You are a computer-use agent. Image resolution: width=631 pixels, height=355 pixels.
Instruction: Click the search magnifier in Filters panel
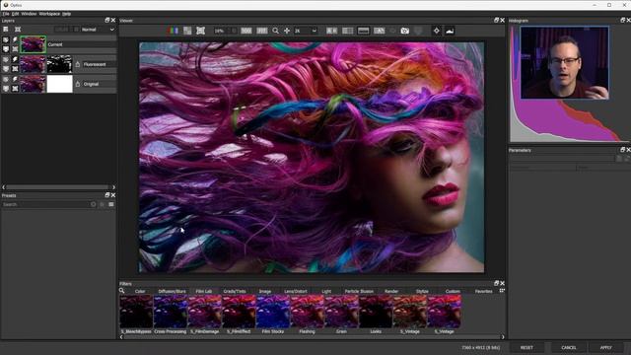click(122, 291)
